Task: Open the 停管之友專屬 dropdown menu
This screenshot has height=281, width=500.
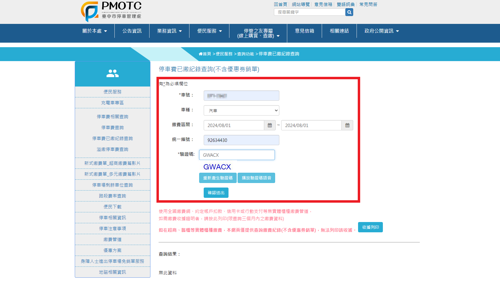Action: [x=258, y=33]
